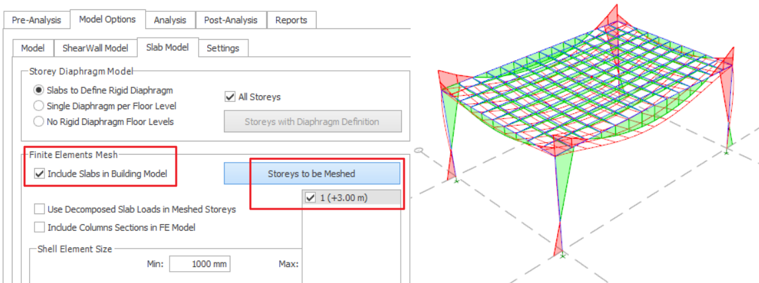
Task: Open the Pre-Analysis tab
Action: point(36,20)
